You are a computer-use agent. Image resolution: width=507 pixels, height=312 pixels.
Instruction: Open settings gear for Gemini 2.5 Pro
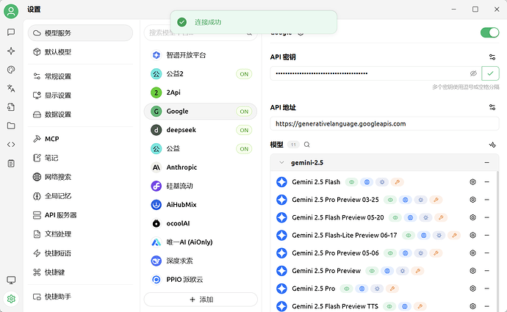point(472,289)
